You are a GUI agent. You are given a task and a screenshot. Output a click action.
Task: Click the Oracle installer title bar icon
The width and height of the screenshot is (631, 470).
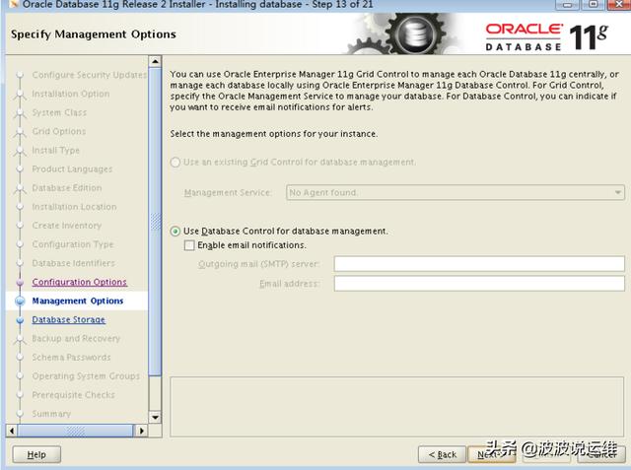pos(15,5)
